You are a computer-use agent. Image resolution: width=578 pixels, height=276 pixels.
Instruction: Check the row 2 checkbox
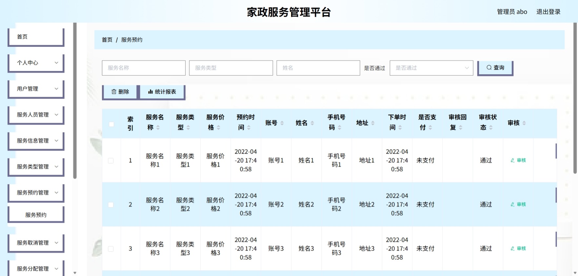(x=111, y=205)
